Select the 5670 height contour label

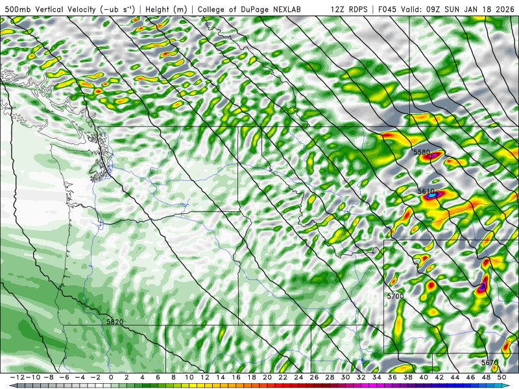(490, 362)
